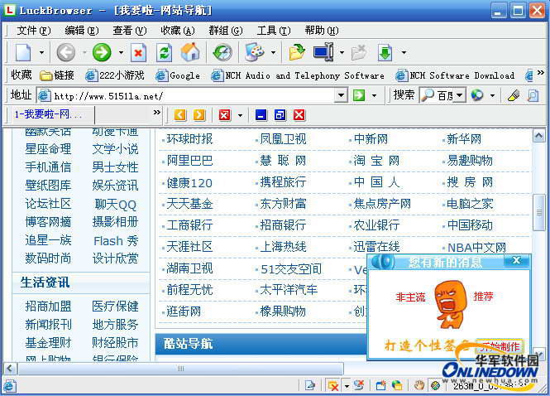Expand the links bar overflow chevron
550x396 pixels.
click(541, 72)
